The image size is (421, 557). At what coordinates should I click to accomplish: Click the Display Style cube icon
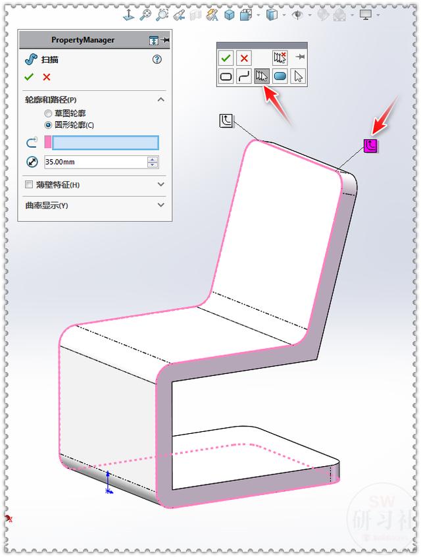click(272, 15)
